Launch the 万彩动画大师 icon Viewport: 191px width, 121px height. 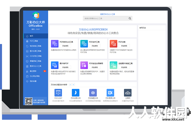[x=76, y=93]
